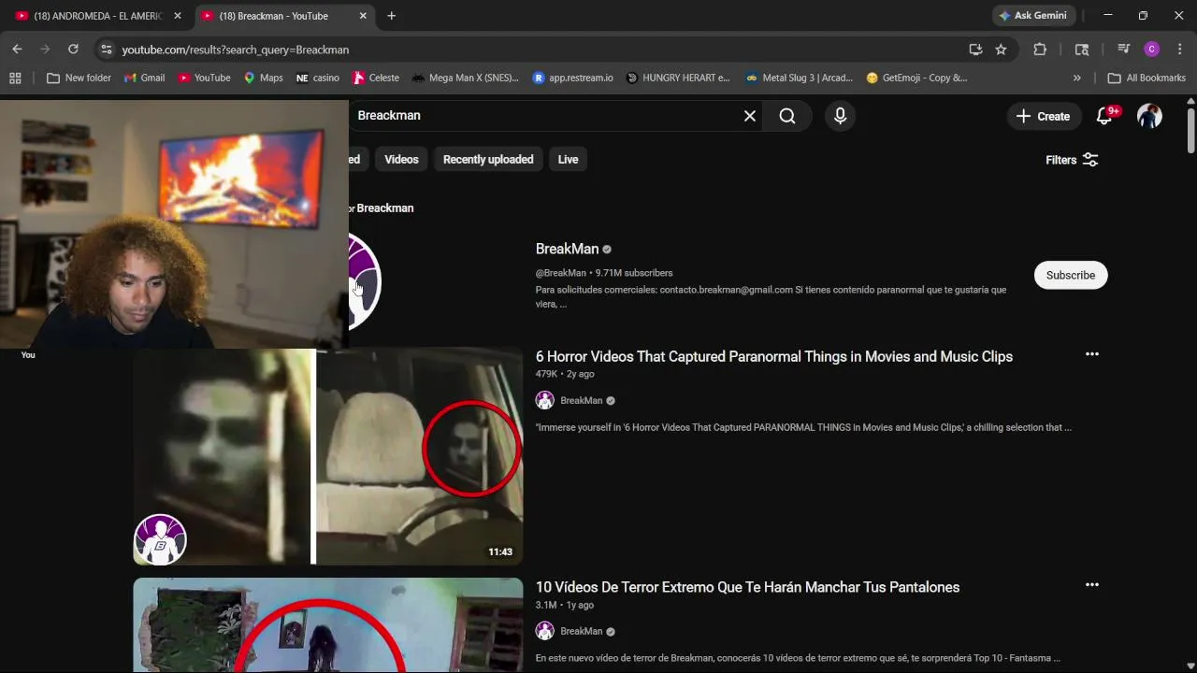The width and height of the screenshot is (1197, 673).
Task: Click the @BreakMan 9.71M subscribers text
Action: point(604,273)
